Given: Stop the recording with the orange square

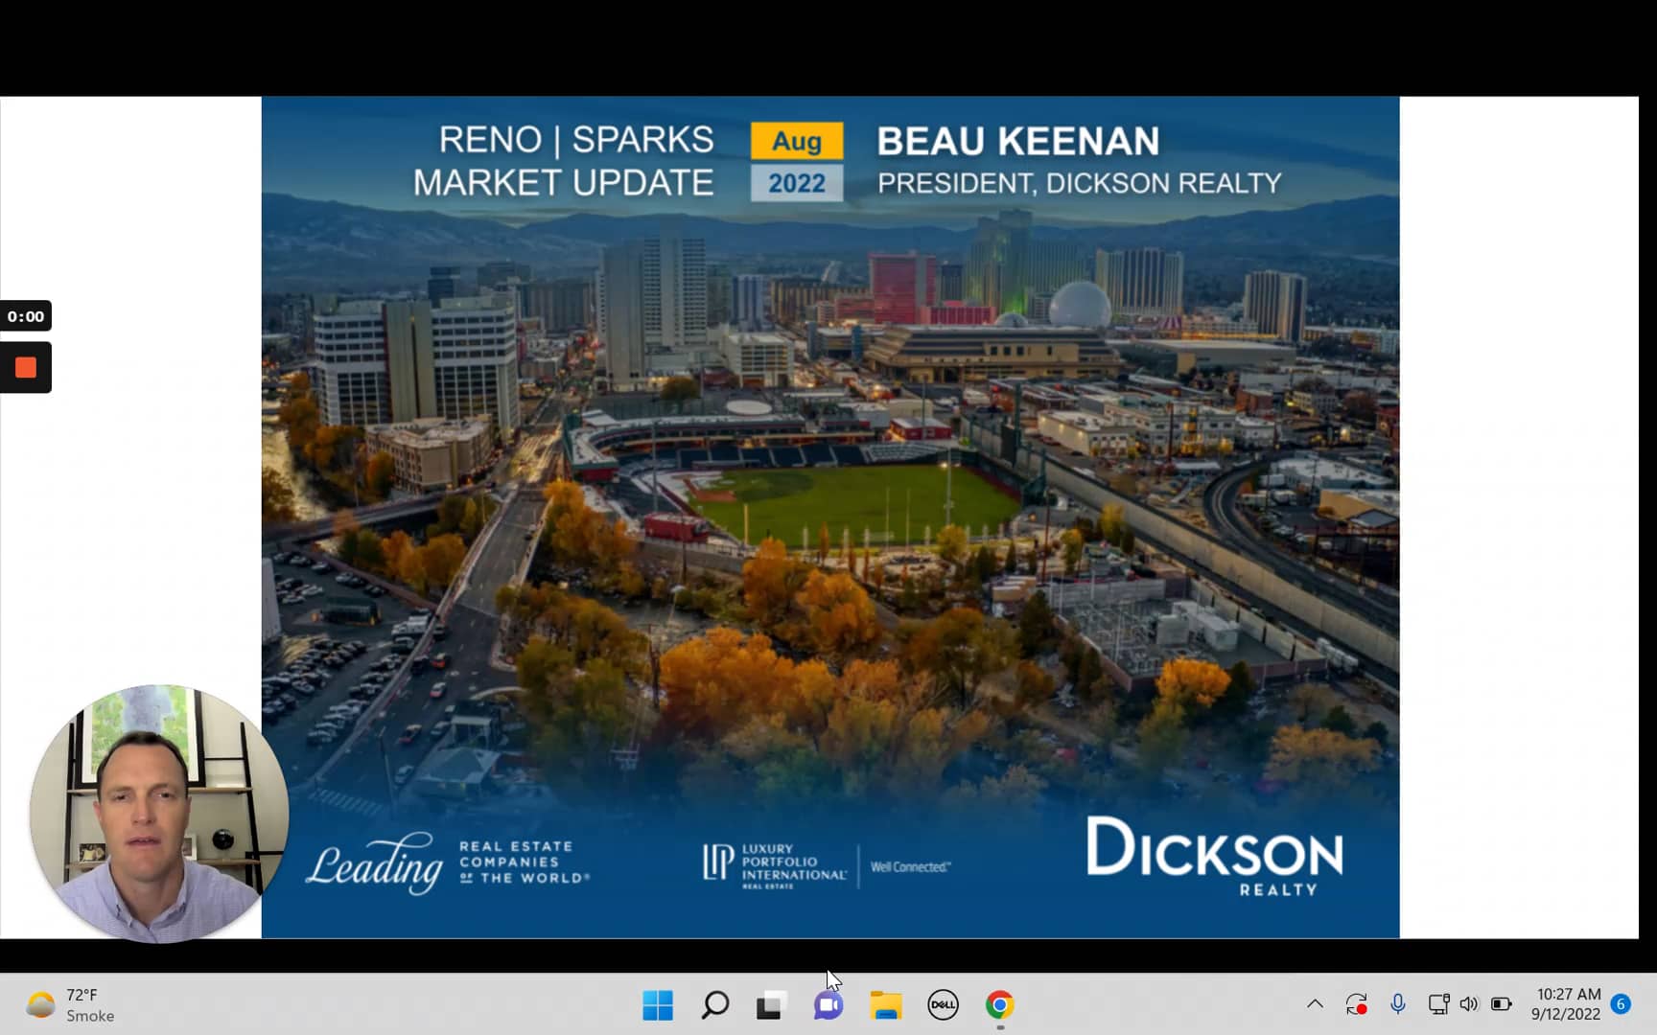Looking at the screenshot, I should click(x=26, y=367).
